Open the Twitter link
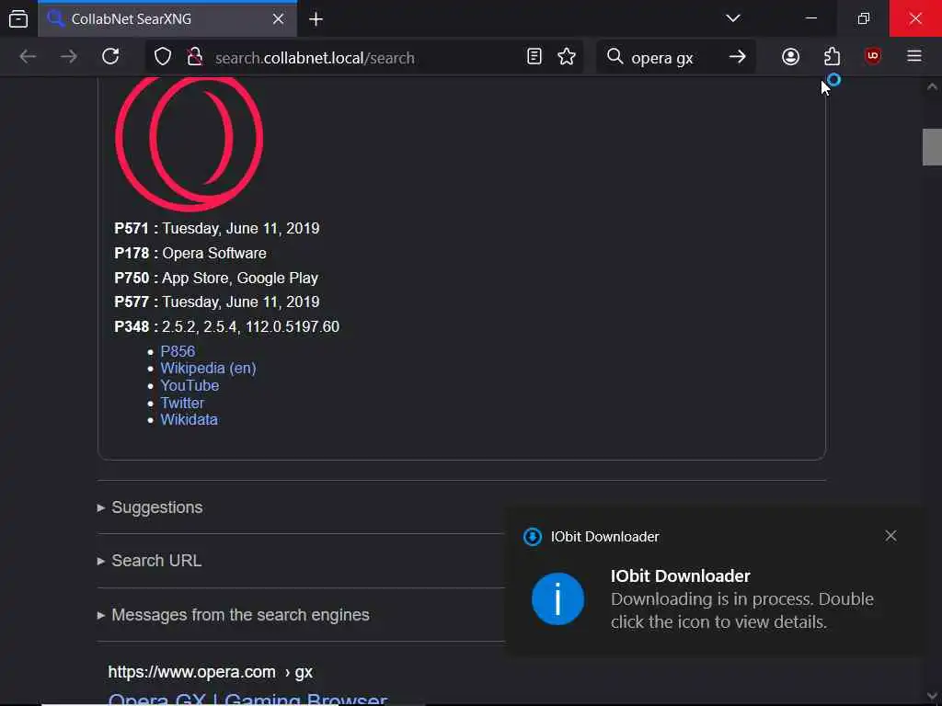The width and height of the screenshot is (942, 706). pyautogui.click(x=182, y=403)
